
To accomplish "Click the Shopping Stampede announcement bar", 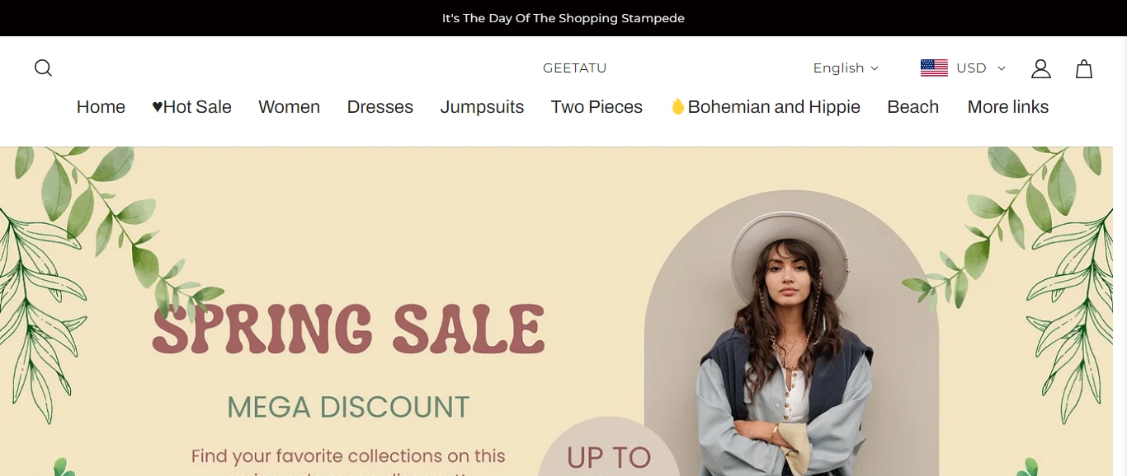I will (x=563, y=18).
